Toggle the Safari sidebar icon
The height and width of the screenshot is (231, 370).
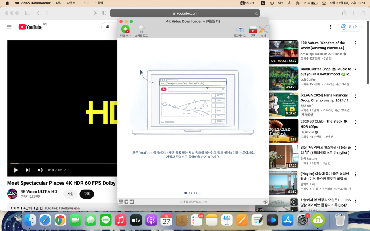pos(28,13)
